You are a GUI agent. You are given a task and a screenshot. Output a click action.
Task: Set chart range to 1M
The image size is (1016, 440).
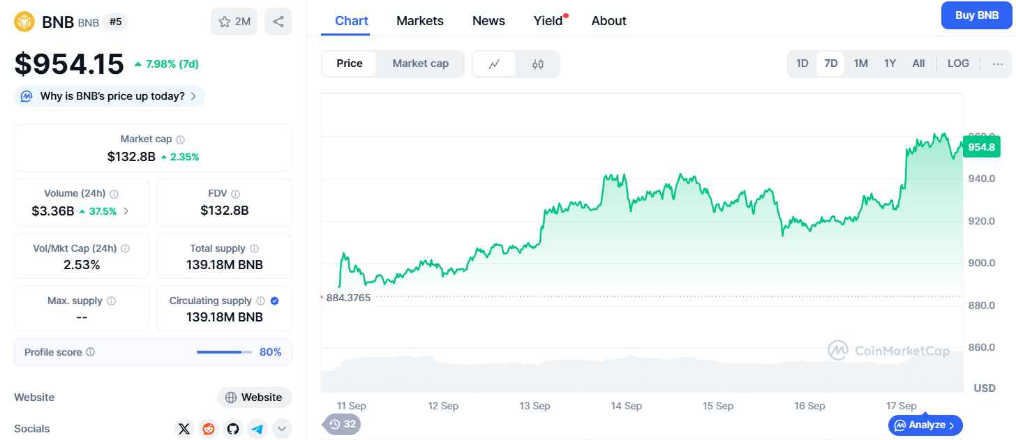point(861,63)
